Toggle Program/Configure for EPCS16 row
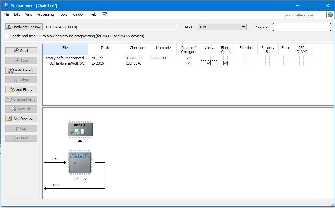This screenshot has height=208, width=335. point(188,63)
